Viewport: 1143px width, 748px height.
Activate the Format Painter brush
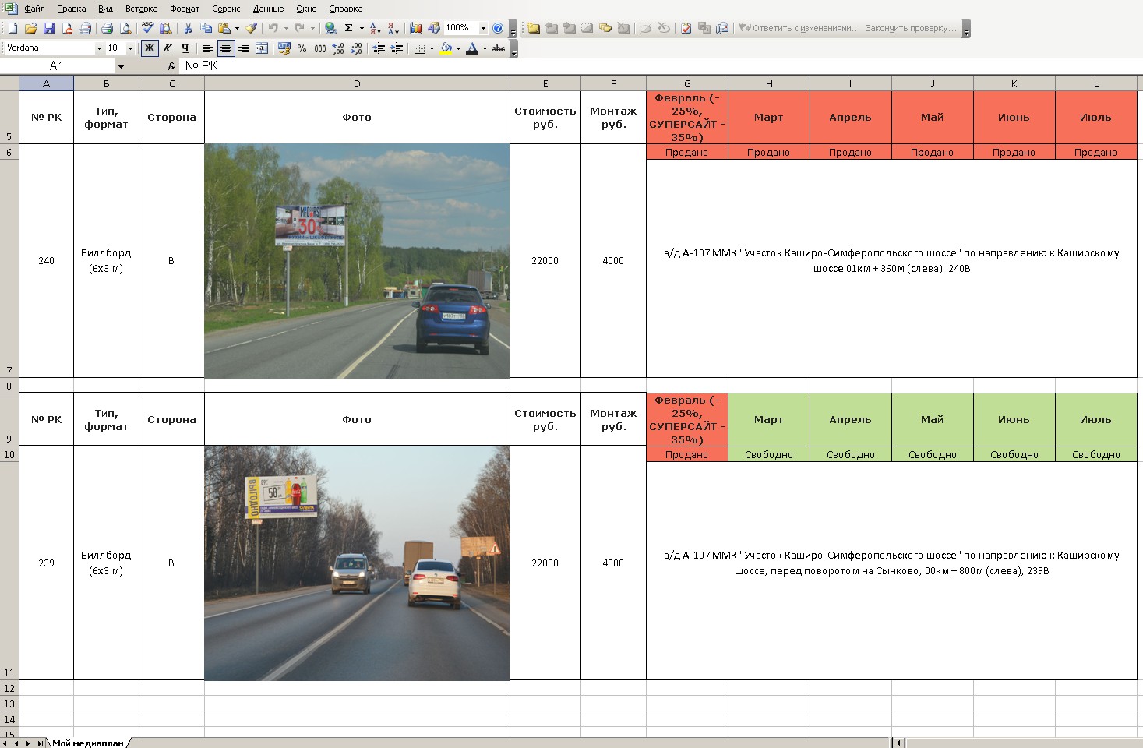pyautogui.click(x=251, y=28)
